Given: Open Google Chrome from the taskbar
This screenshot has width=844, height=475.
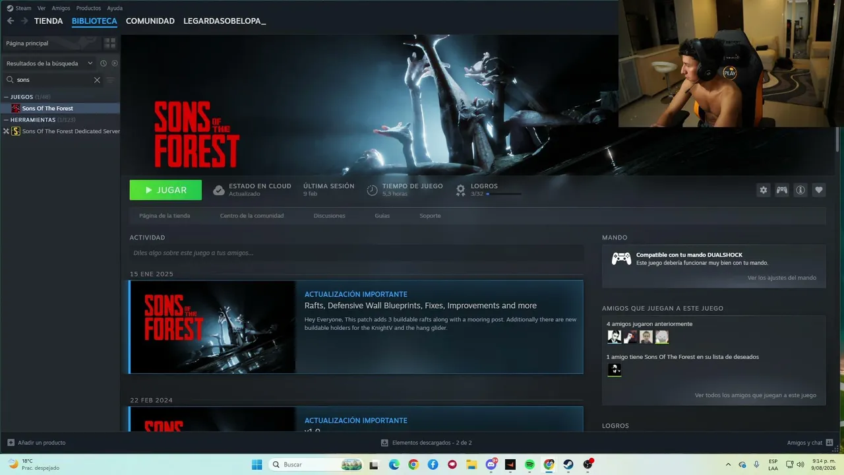Looking at the screenshot, I should 413,464.
